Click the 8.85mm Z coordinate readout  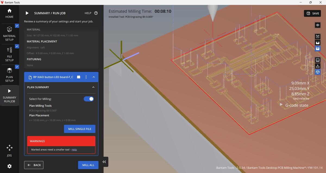(300, 94)
